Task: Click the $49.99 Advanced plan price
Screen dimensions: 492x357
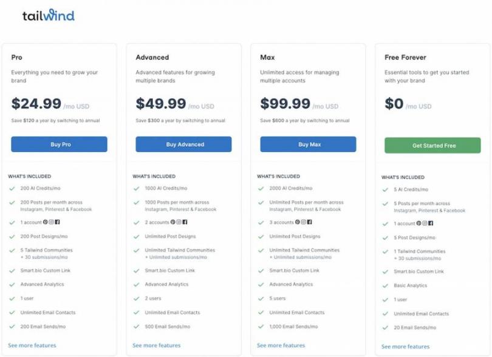Action: point(161,104)
